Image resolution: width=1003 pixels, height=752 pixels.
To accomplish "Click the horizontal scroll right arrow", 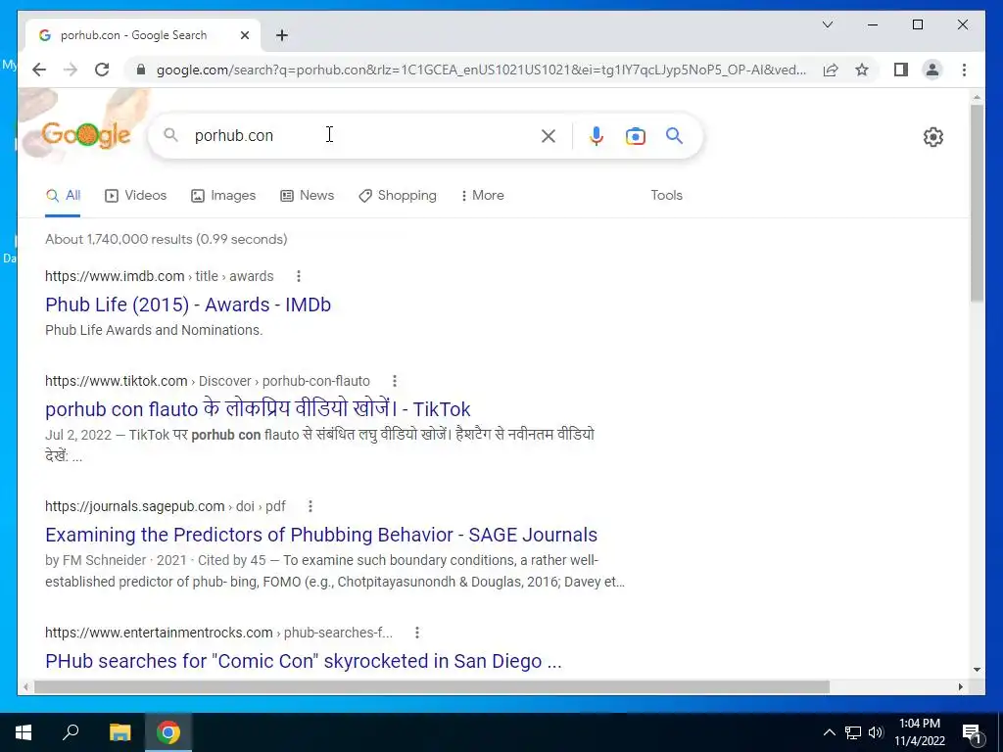I will pyautogui.click(x=961, y=686).
